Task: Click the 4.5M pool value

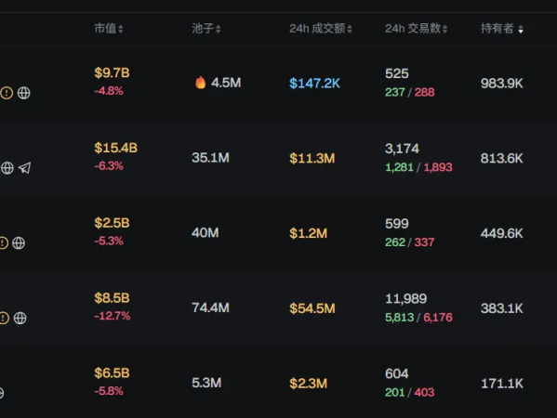Action: 226,83
